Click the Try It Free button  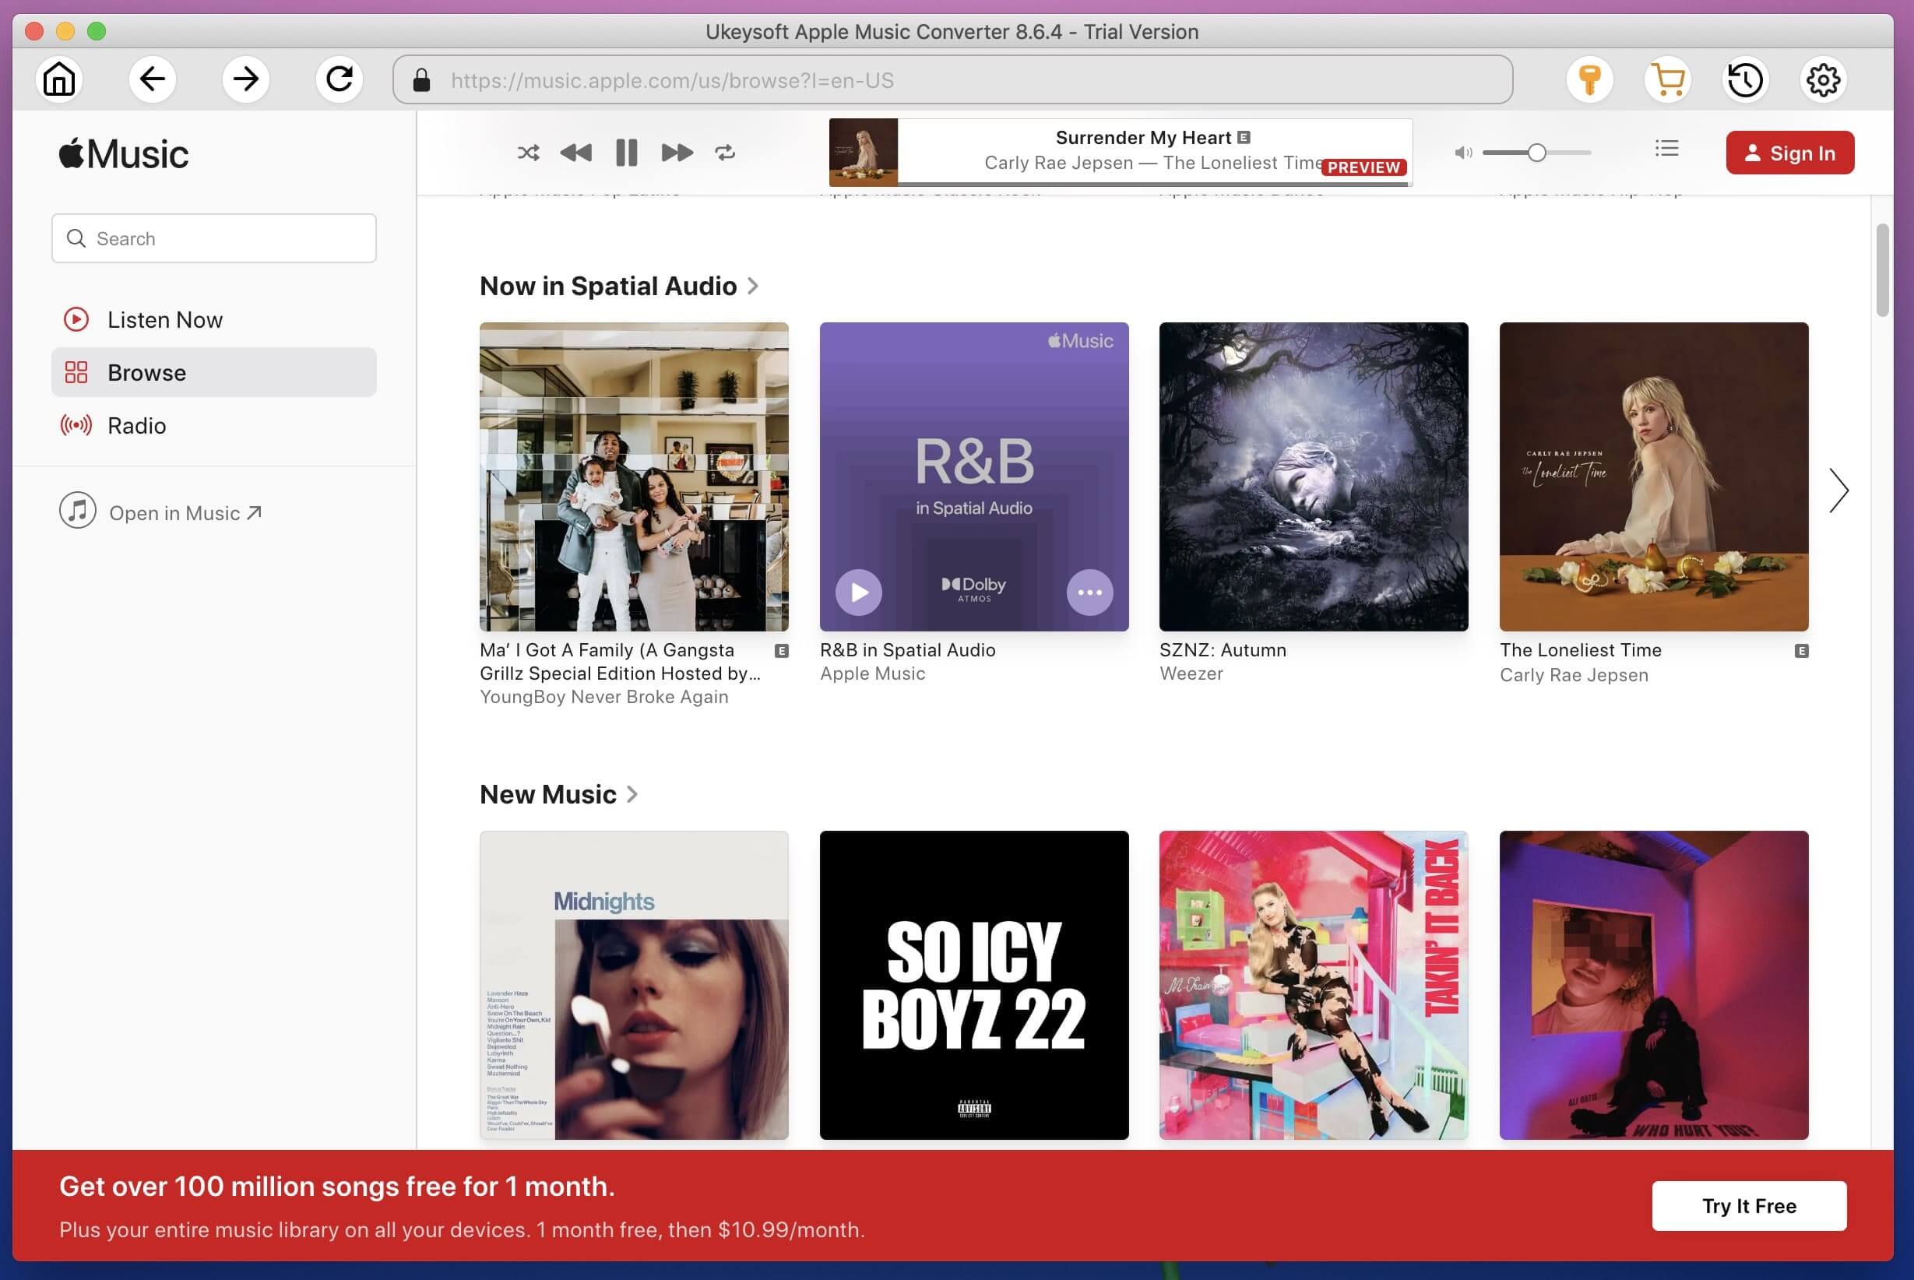point(1750,1206)
